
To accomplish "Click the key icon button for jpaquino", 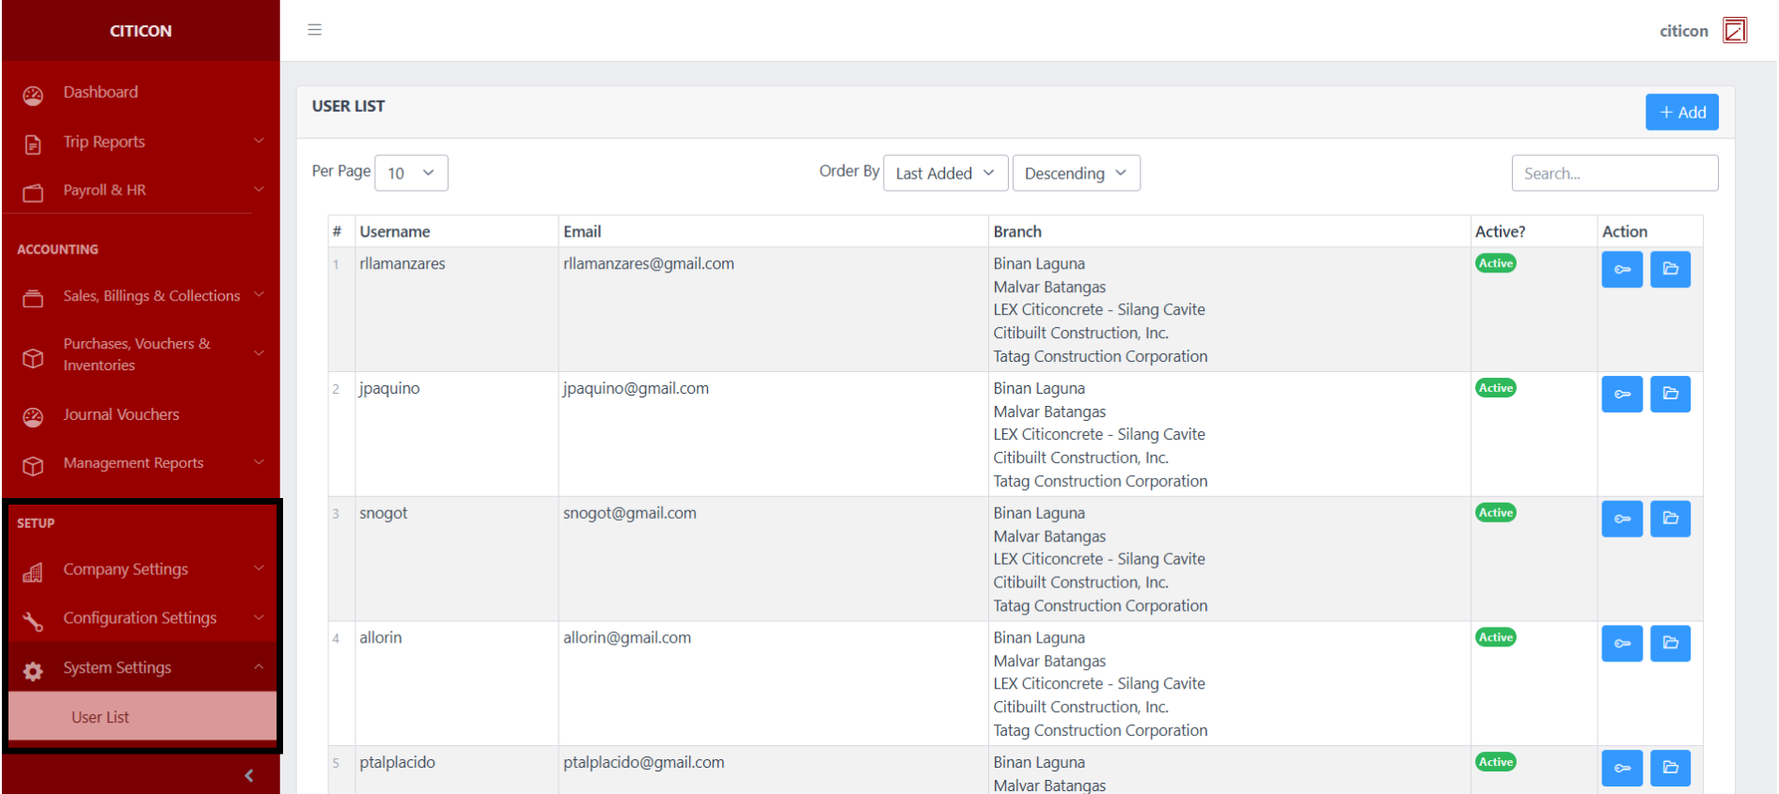I will 1622,394.
